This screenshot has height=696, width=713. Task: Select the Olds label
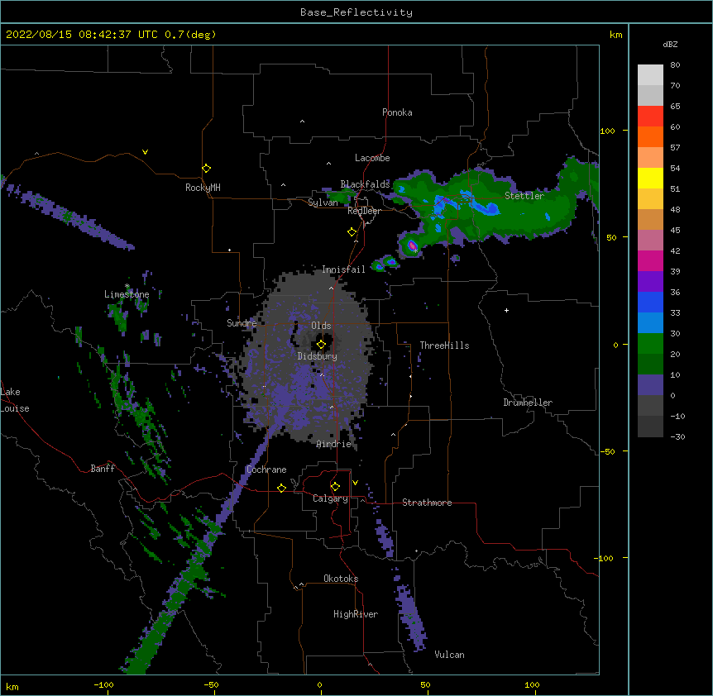[321, 326]
